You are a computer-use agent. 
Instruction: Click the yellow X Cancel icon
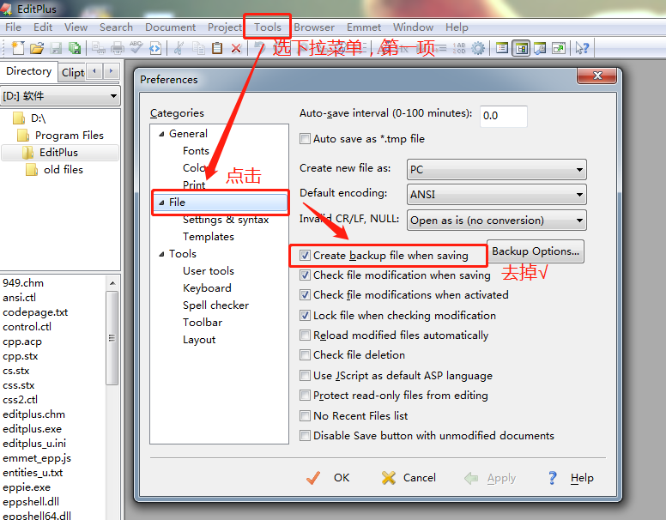[388, 478]
